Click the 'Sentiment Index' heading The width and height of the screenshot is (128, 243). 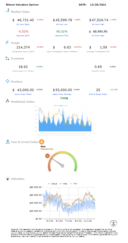(23, 102)
